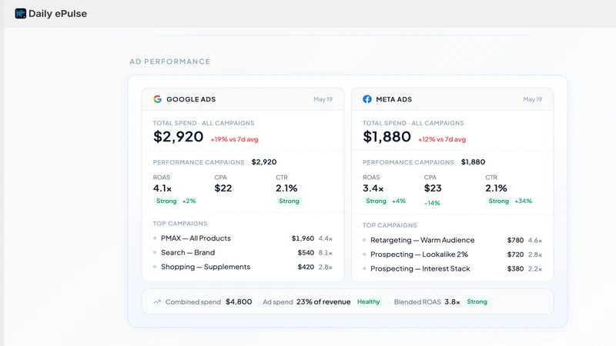
Task: Click the Healthy status badge
Action: (x=369, y=301)
